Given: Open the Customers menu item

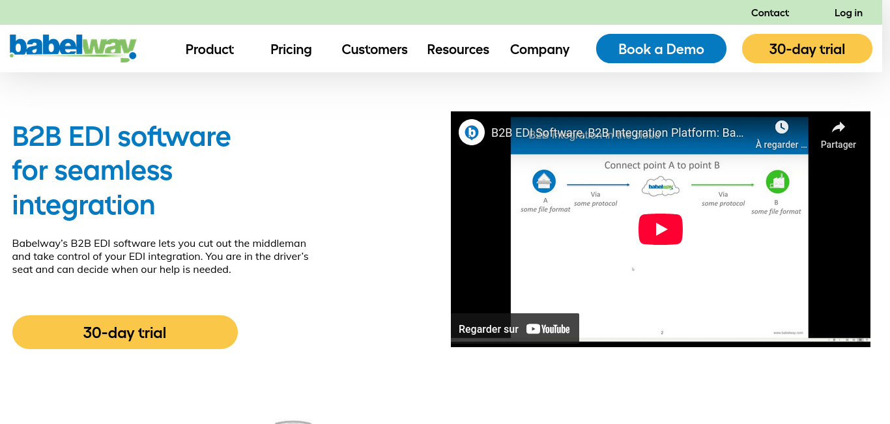Looking at the screenshot, I should pyautogui.click(x=375, y=49).
